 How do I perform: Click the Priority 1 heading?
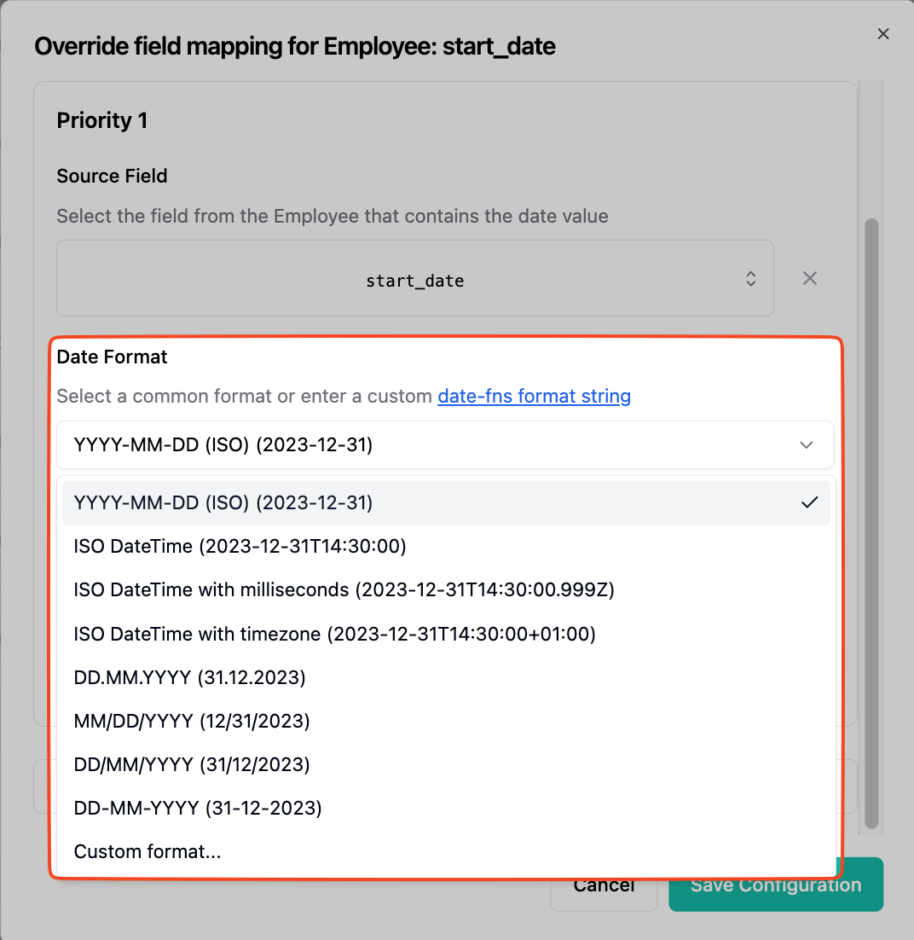(x=102, y=120)
